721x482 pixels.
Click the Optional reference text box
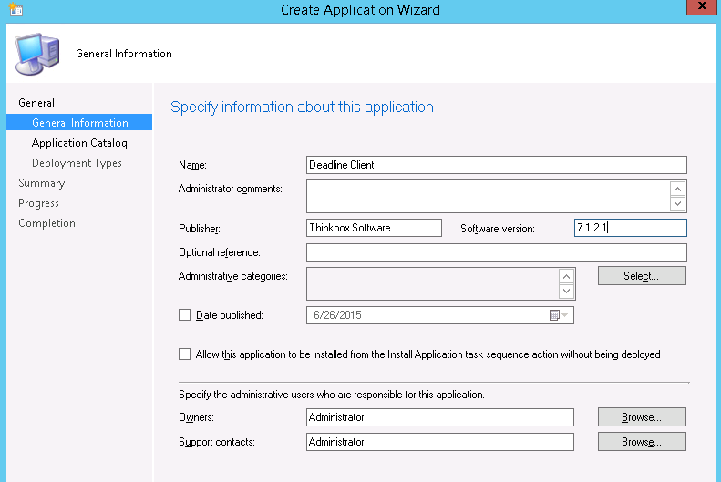(496, 252)
